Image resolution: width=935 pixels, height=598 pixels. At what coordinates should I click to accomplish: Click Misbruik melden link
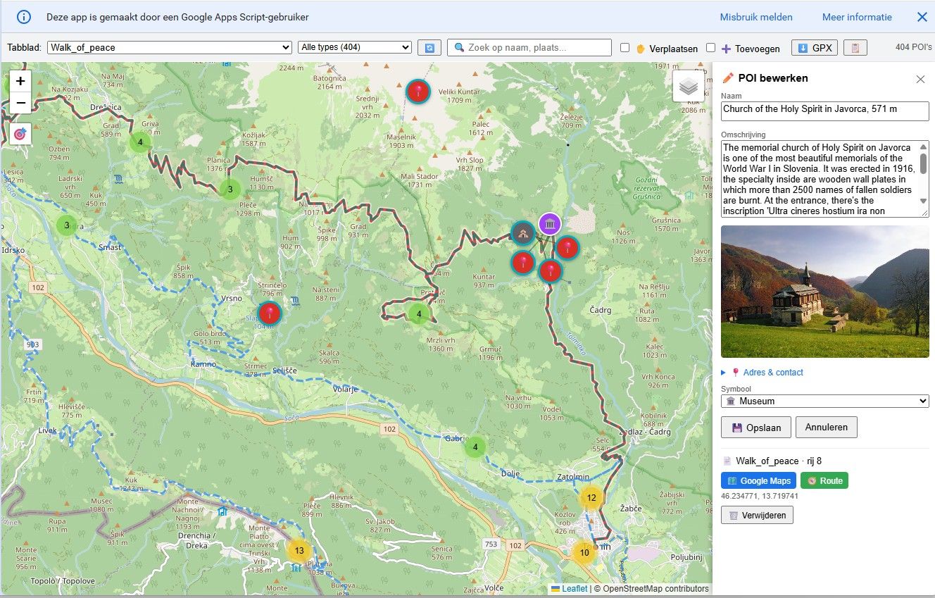click(x=756, y=17)
